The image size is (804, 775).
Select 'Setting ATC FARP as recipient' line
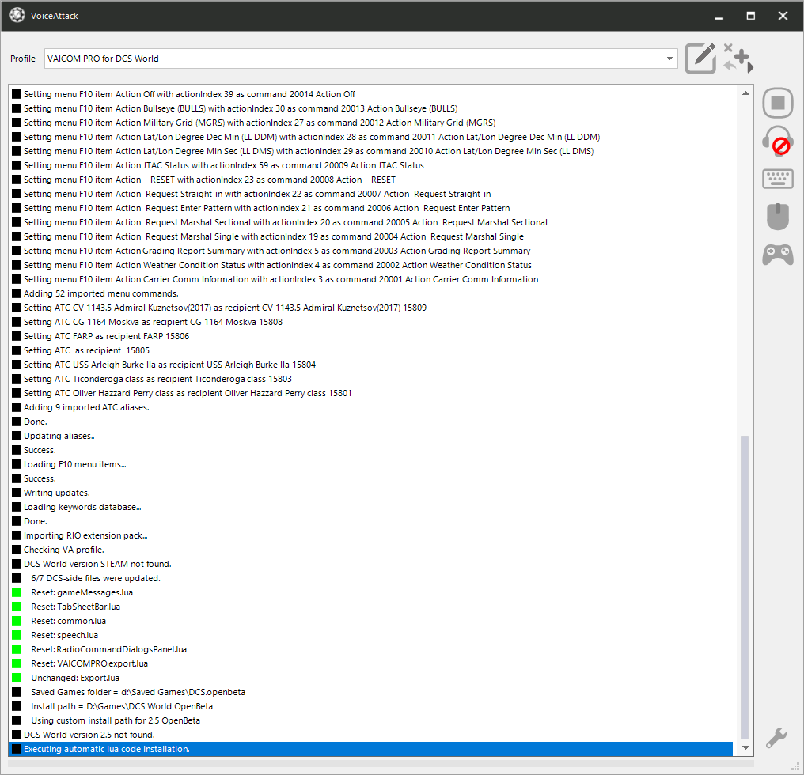(x=370, y=336)
